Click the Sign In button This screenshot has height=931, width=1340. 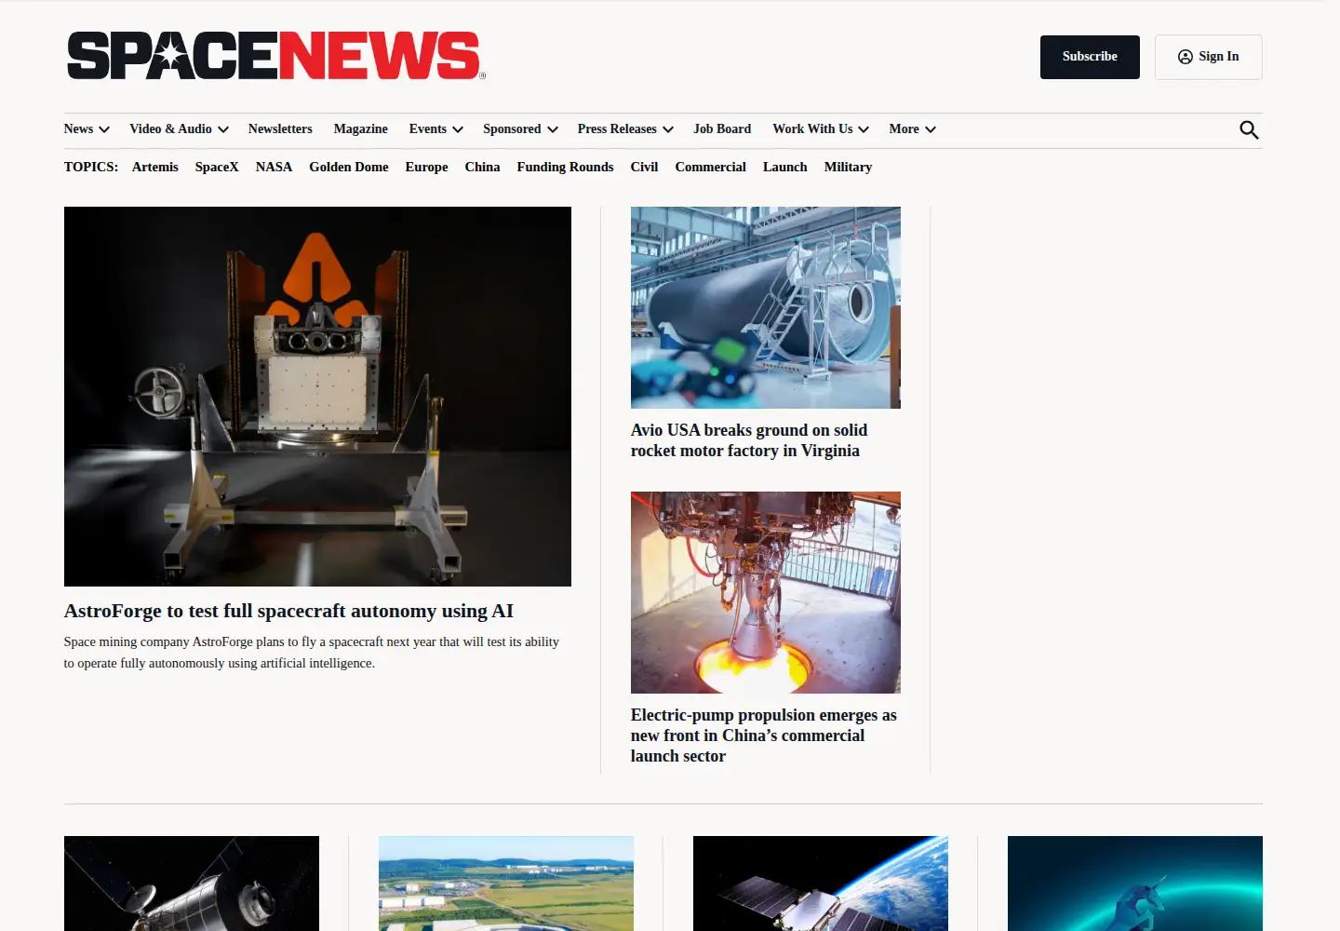pyautogui.click(x=1208, y=57)
